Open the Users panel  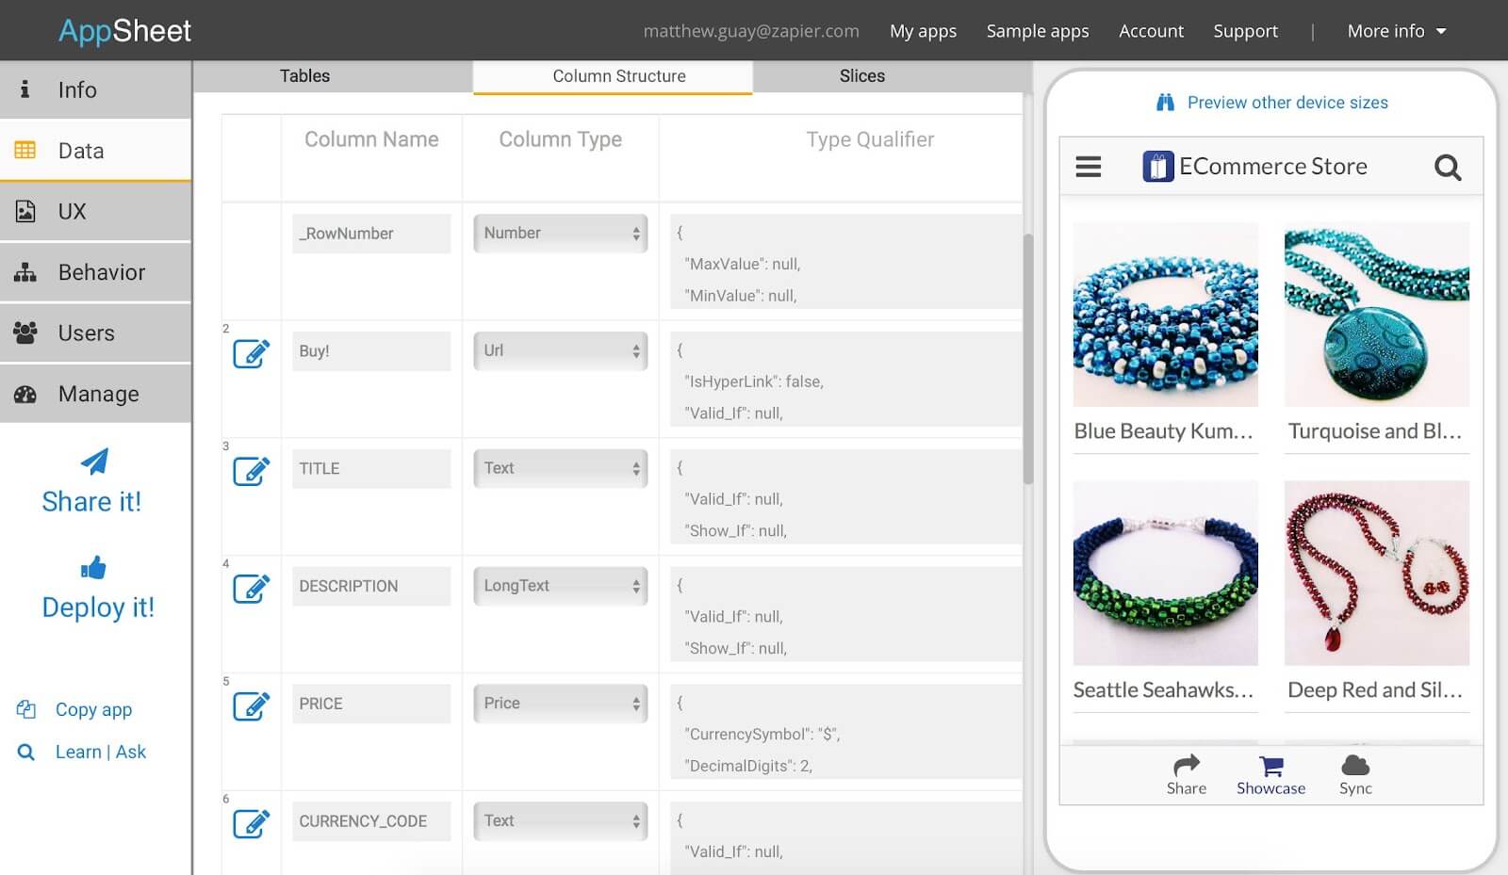coord(85,332)
